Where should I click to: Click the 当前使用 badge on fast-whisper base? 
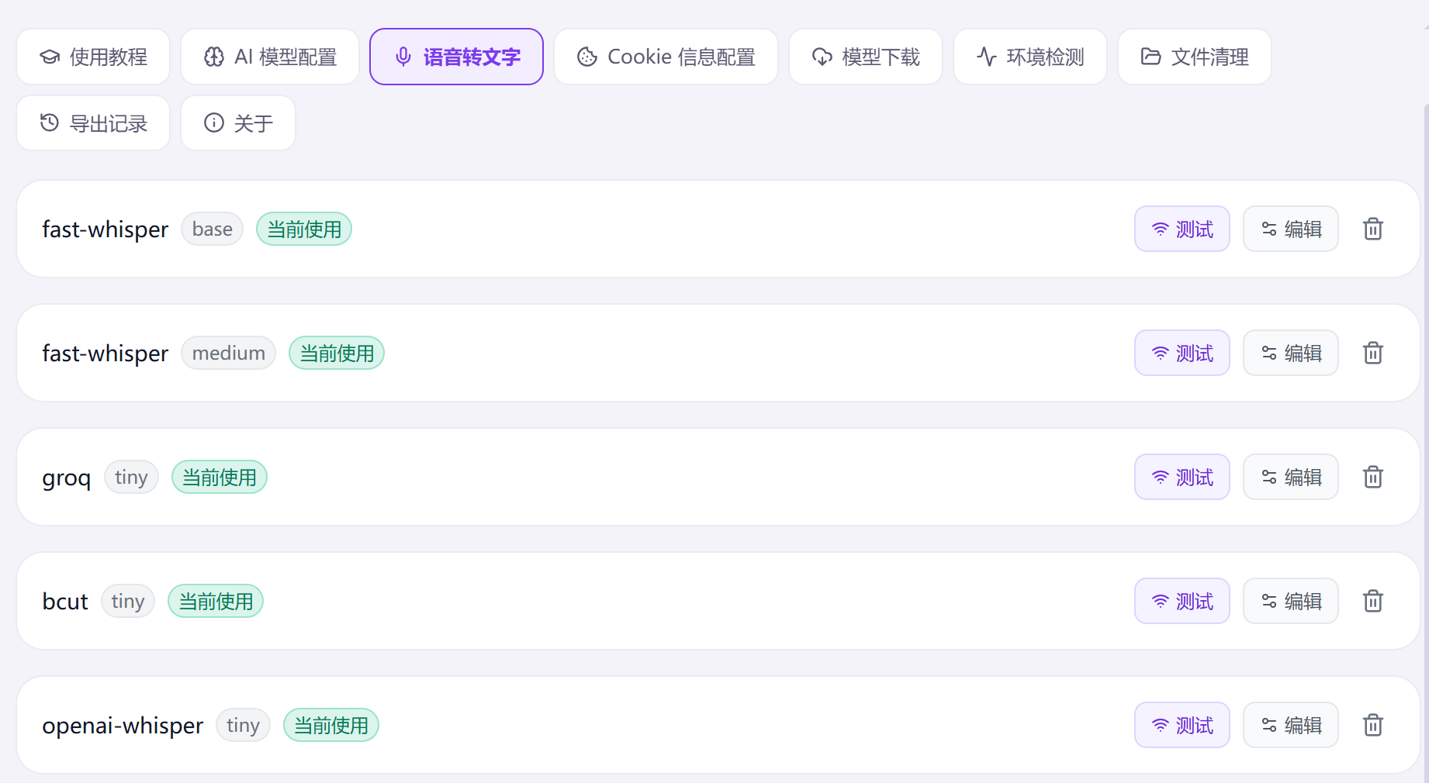(x=304, y=229)
